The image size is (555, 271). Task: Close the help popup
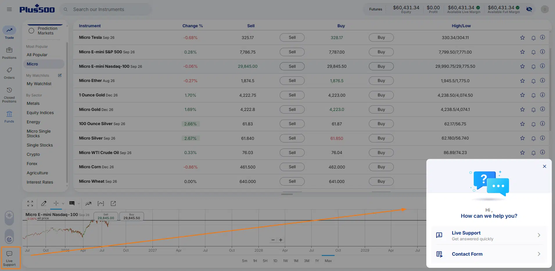tap(545, 166)
